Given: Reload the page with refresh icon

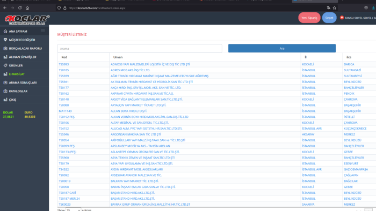Looking at the screenshot, I should [20, 8].
